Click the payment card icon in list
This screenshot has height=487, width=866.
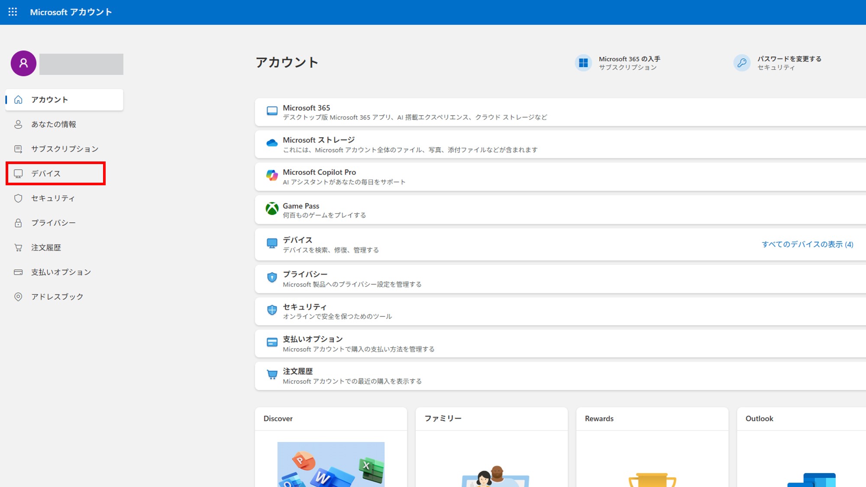click(272, 342)
